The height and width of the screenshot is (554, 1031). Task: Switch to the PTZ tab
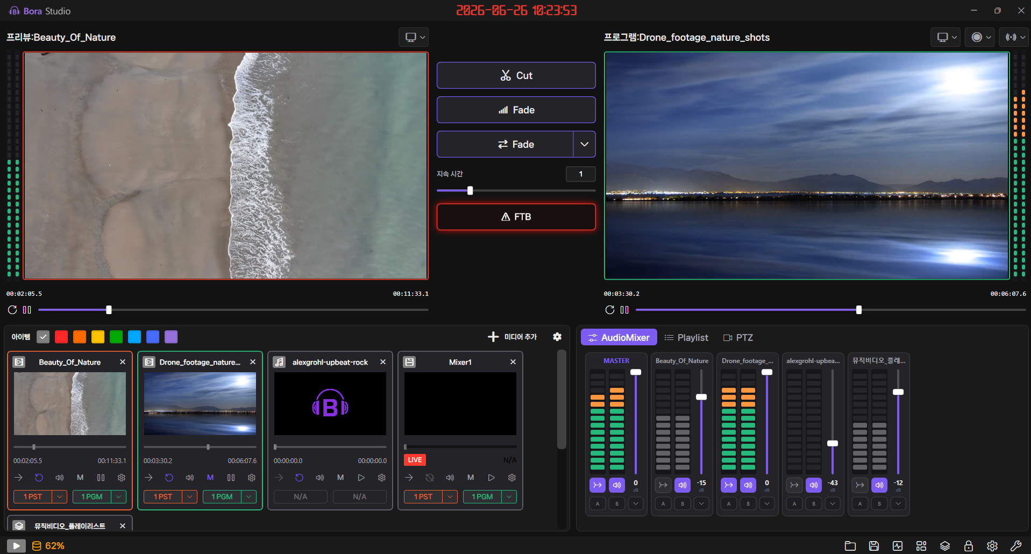(x=738, y=337)
